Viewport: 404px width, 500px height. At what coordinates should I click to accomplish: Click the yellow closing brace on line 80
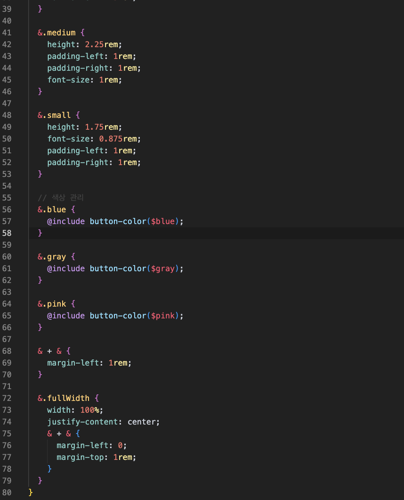click(31, 492)
